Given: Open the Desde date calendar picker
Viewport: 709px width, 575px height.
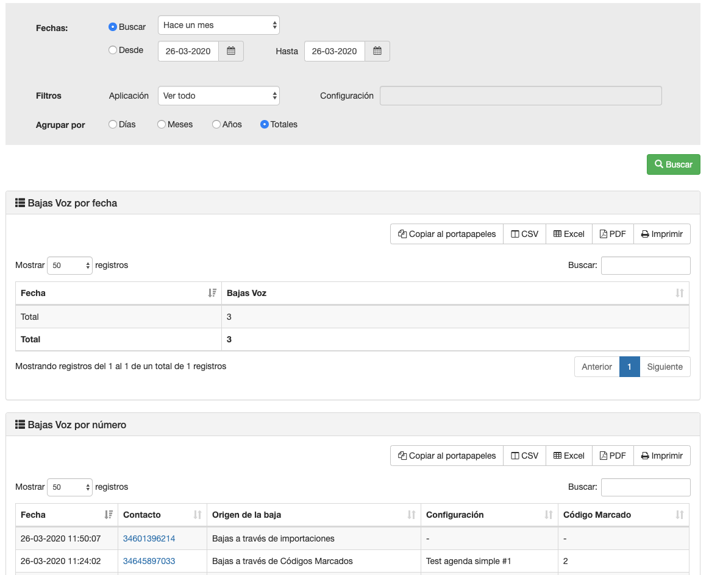Looking at the screenshot, I should (231, 51).
